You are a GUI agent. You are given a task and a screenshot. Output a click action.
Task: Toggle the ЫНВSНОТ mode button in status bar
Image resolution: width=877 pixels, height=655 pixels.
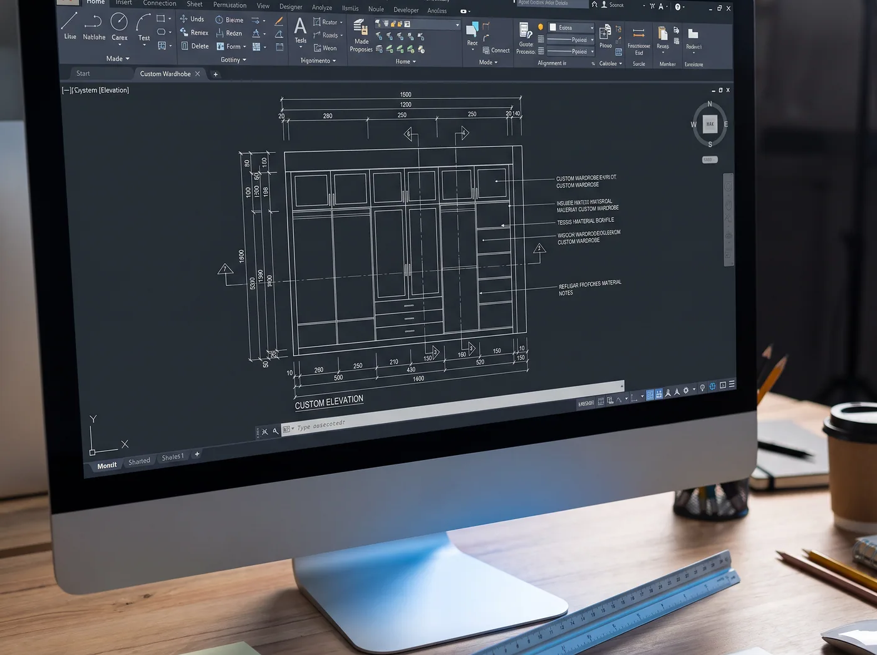(x=586, y=403)
